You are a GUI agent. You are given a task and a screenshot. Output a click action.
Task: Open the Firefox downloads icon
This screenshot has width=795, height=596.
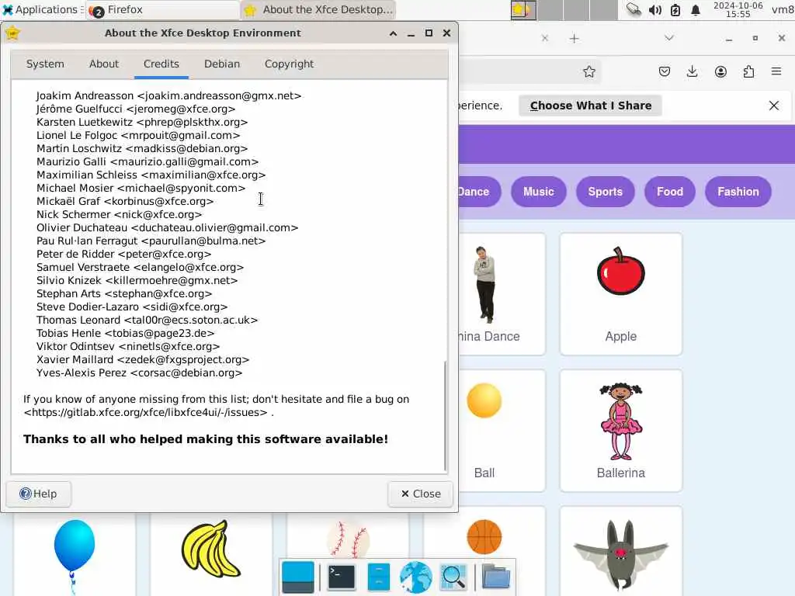click(x=692, y=71)
